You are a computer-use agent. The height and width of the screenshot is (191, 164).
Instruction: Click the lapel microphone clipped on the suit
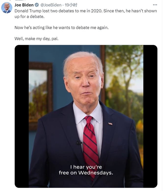click(79, 143)
